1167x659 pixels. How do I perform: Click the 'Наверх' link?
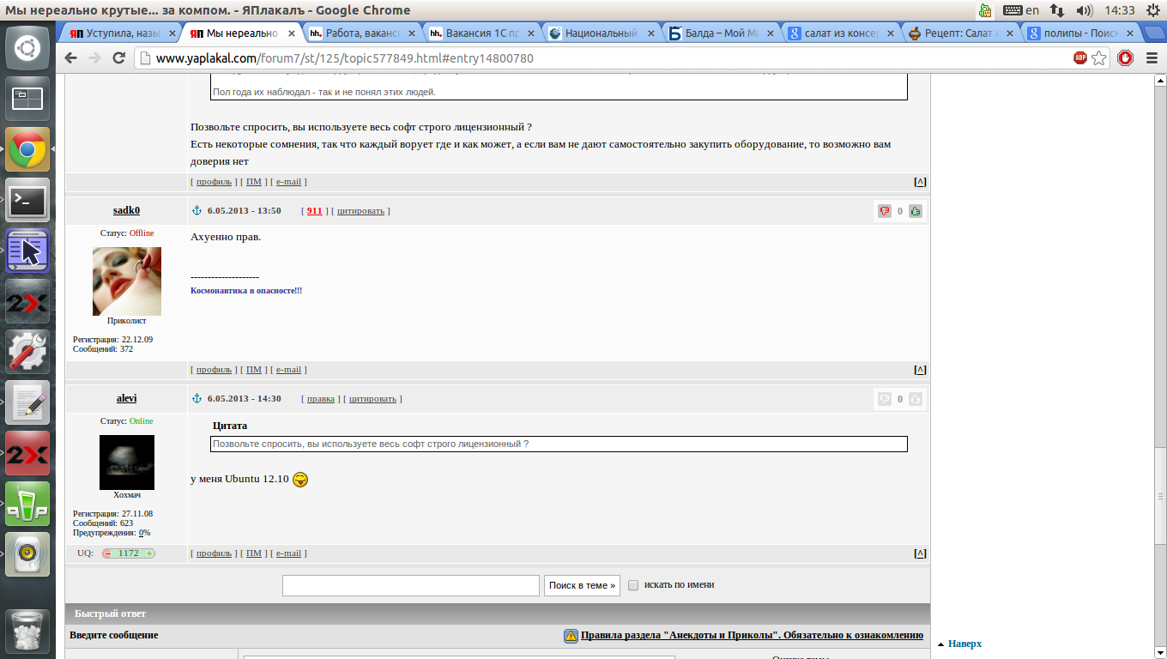964,644
